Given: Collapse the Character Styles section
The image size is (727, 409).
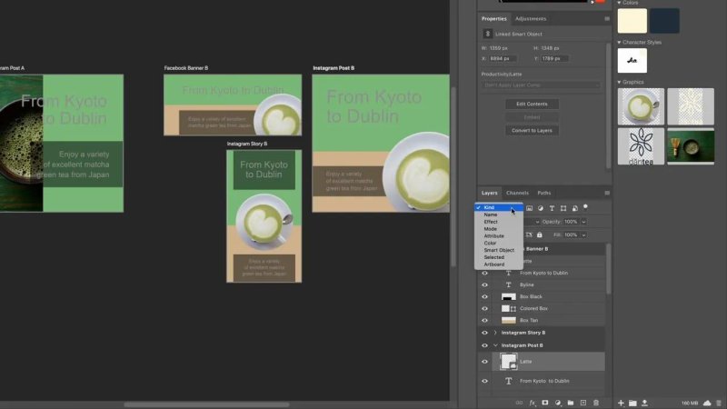Looking at the screenshot, I should (619, 42).
